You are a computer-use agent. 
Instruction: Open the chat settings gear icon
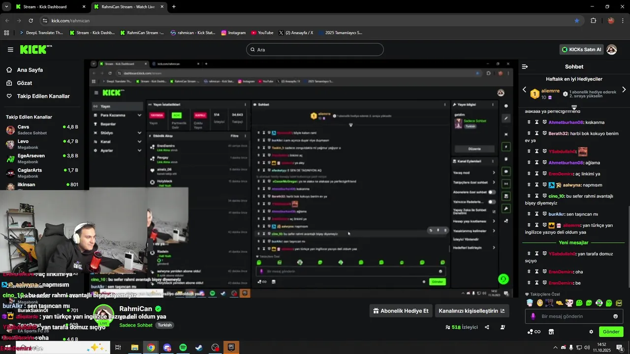click(x=591, y=332)
